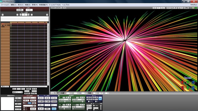This screenshot has height=111, width=198.
Task: Open the 背景(B) menu
Action: (28, 5)
